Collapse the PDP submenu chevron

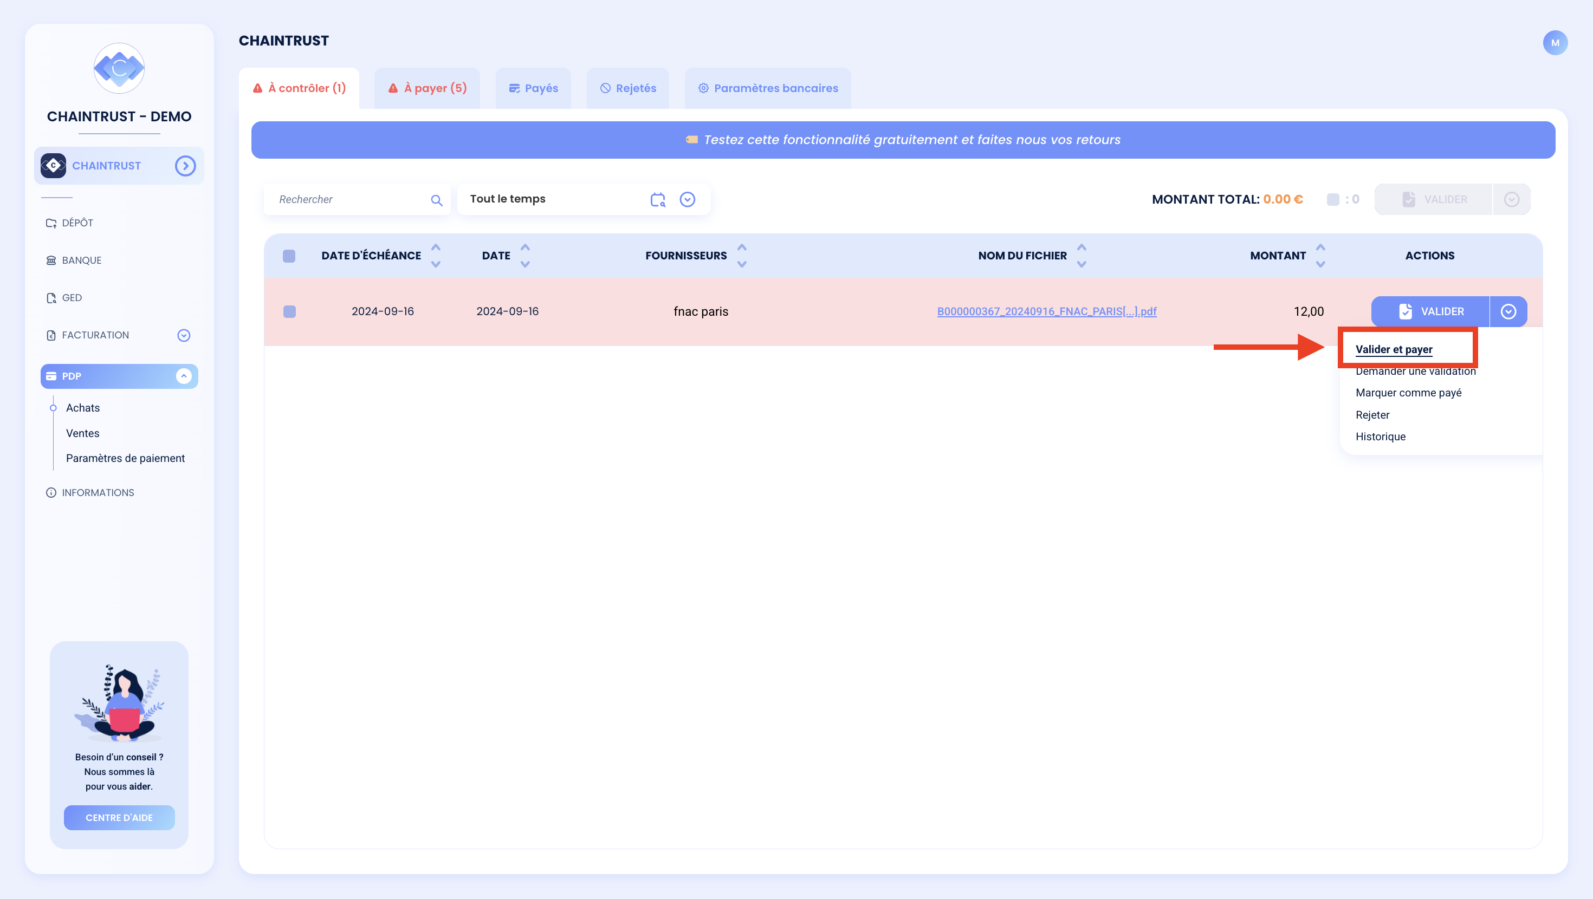pos(184,376)
